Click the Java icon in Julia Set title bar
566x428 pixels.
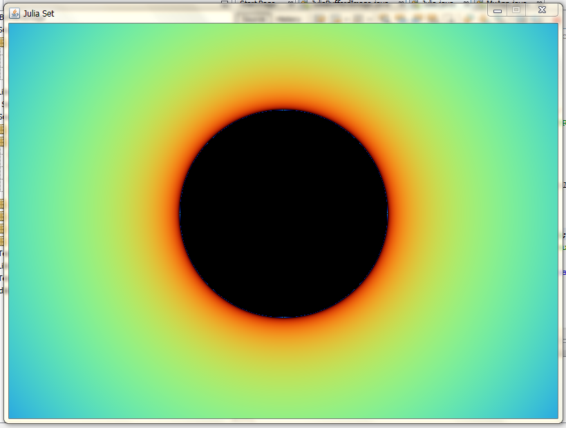point(15,13)
